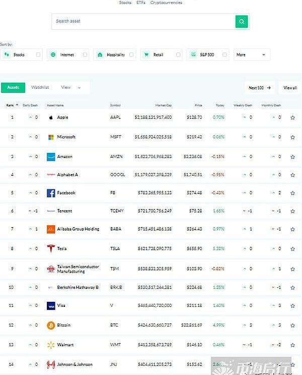Click the BABA symbol text
Image resolution: width=302 pixels, height=375 pixels.
pyautogui.click(x=116, y=229)
